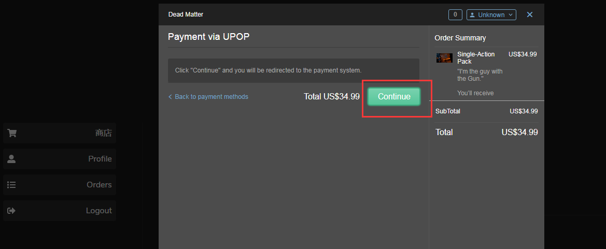Click the Orders list icon
The image size is (606, 249).
pyautogui.click(x=11, y=185)
